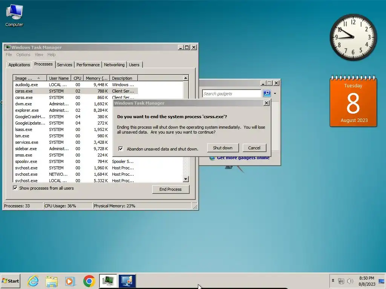Viewport: 386px width, 289px height.
Task: Click the Start button
Action: pos(10,281)
